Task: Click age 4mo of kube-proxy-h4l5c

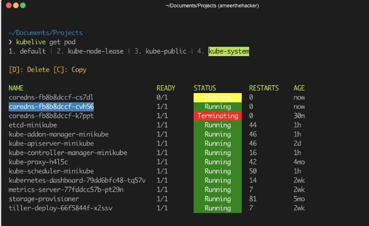Action: [299, 162]
